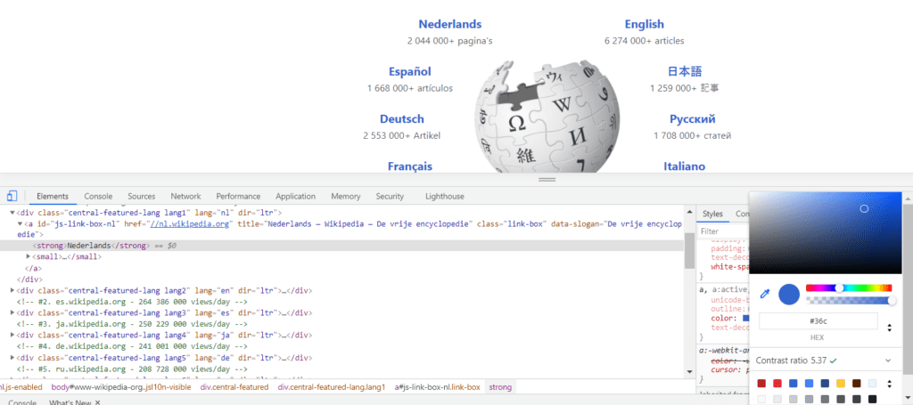Click the hue slider handle

[839, 288]
